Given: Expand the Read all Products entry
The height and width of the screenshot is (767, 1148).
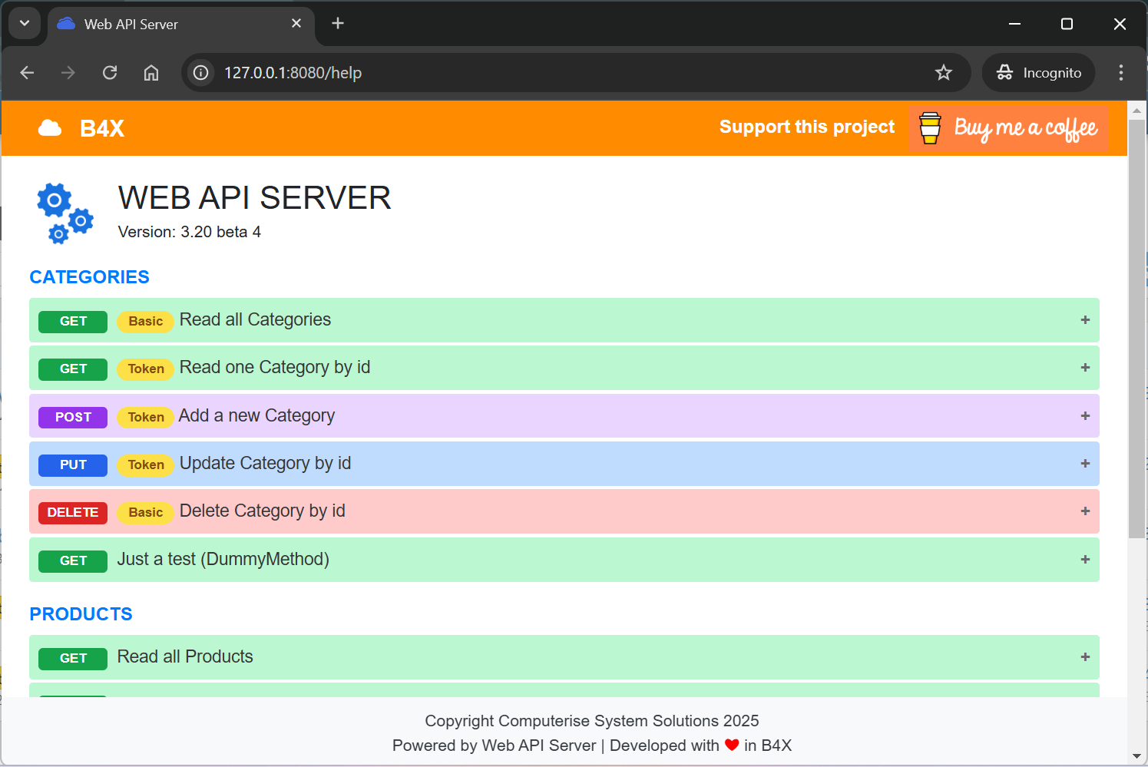Looking at the screenshot, I should 1085,657.
